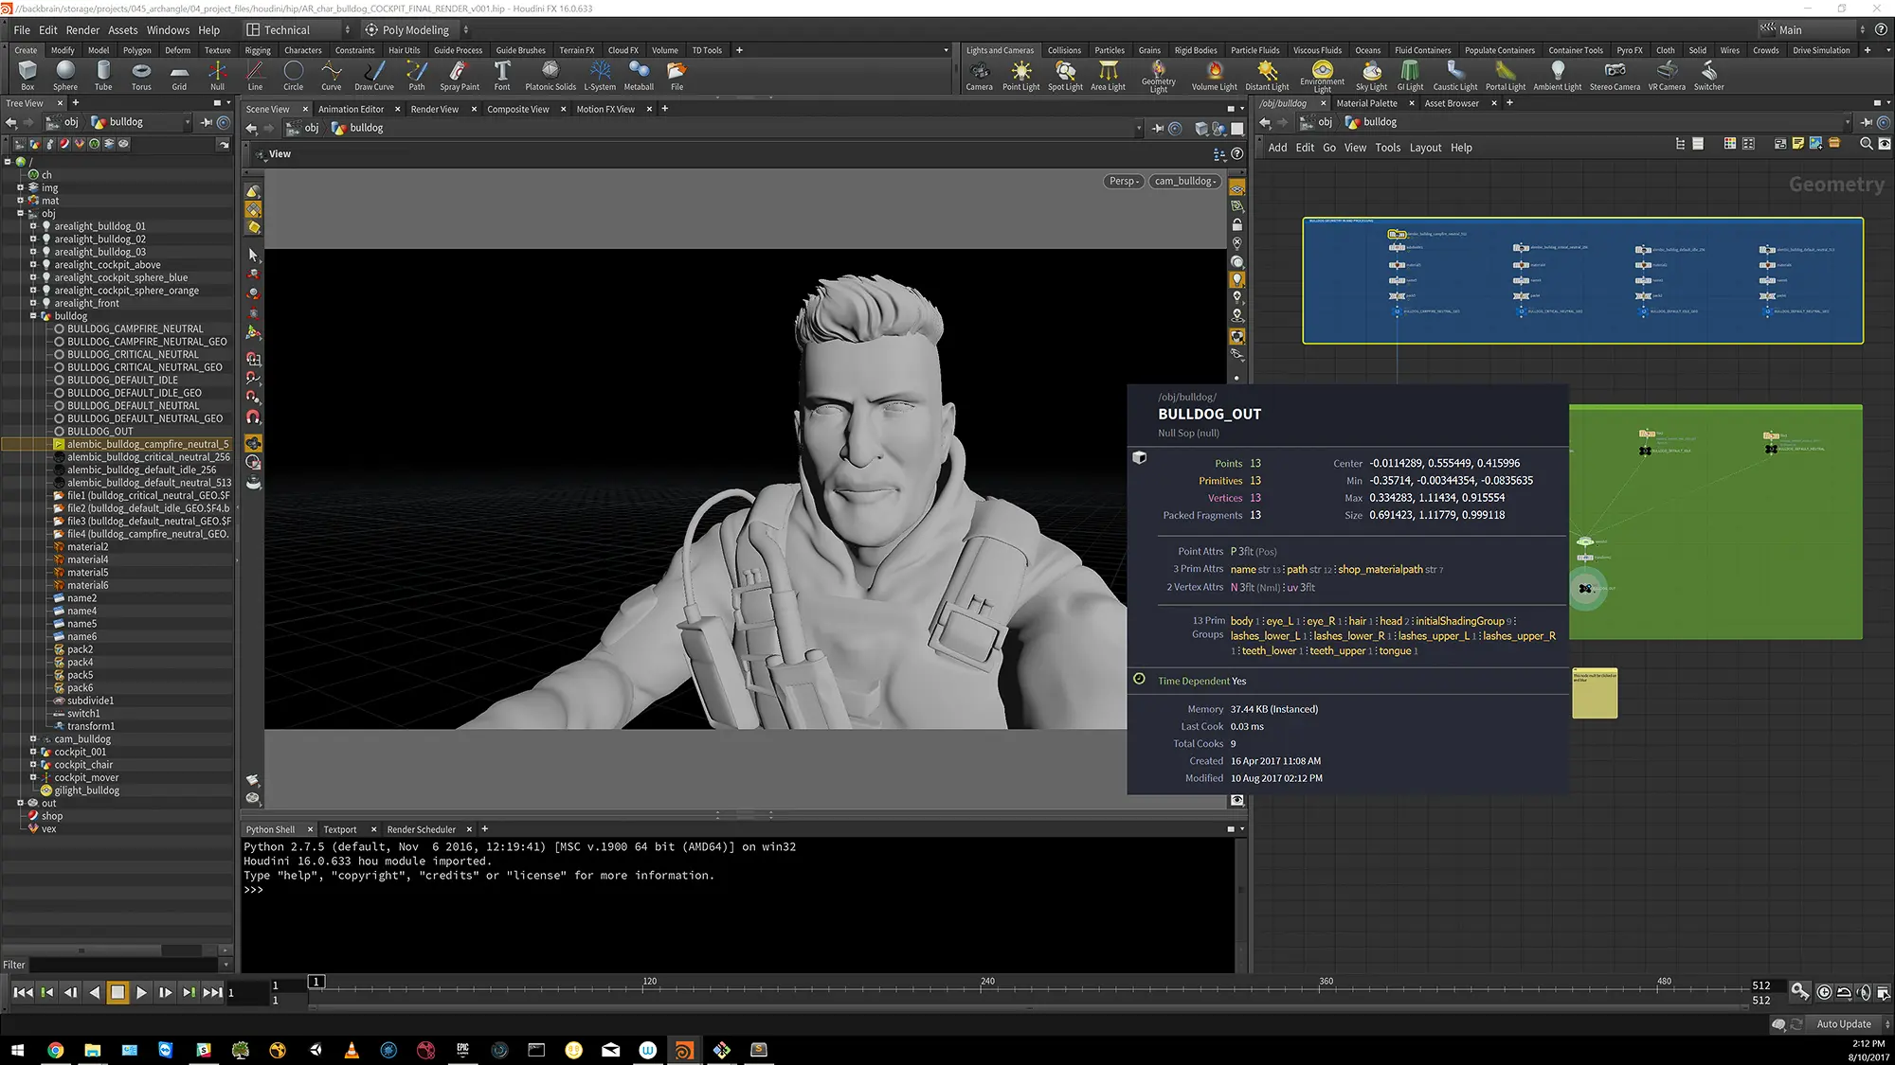The height and width of the screenshot is (1065, 1895).
Task: Toggle the real-time playback button
Action: 1824,992
